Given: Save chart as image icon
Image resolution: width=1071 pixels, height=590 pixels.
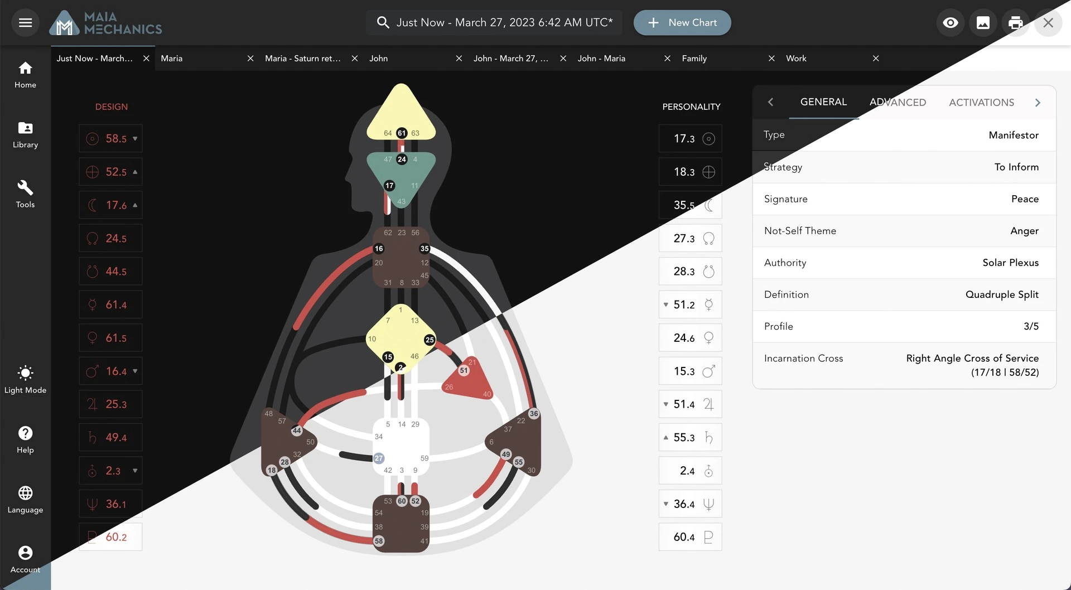Looking at the screenshot, I should pyautogui.click(x=983, y=23).
